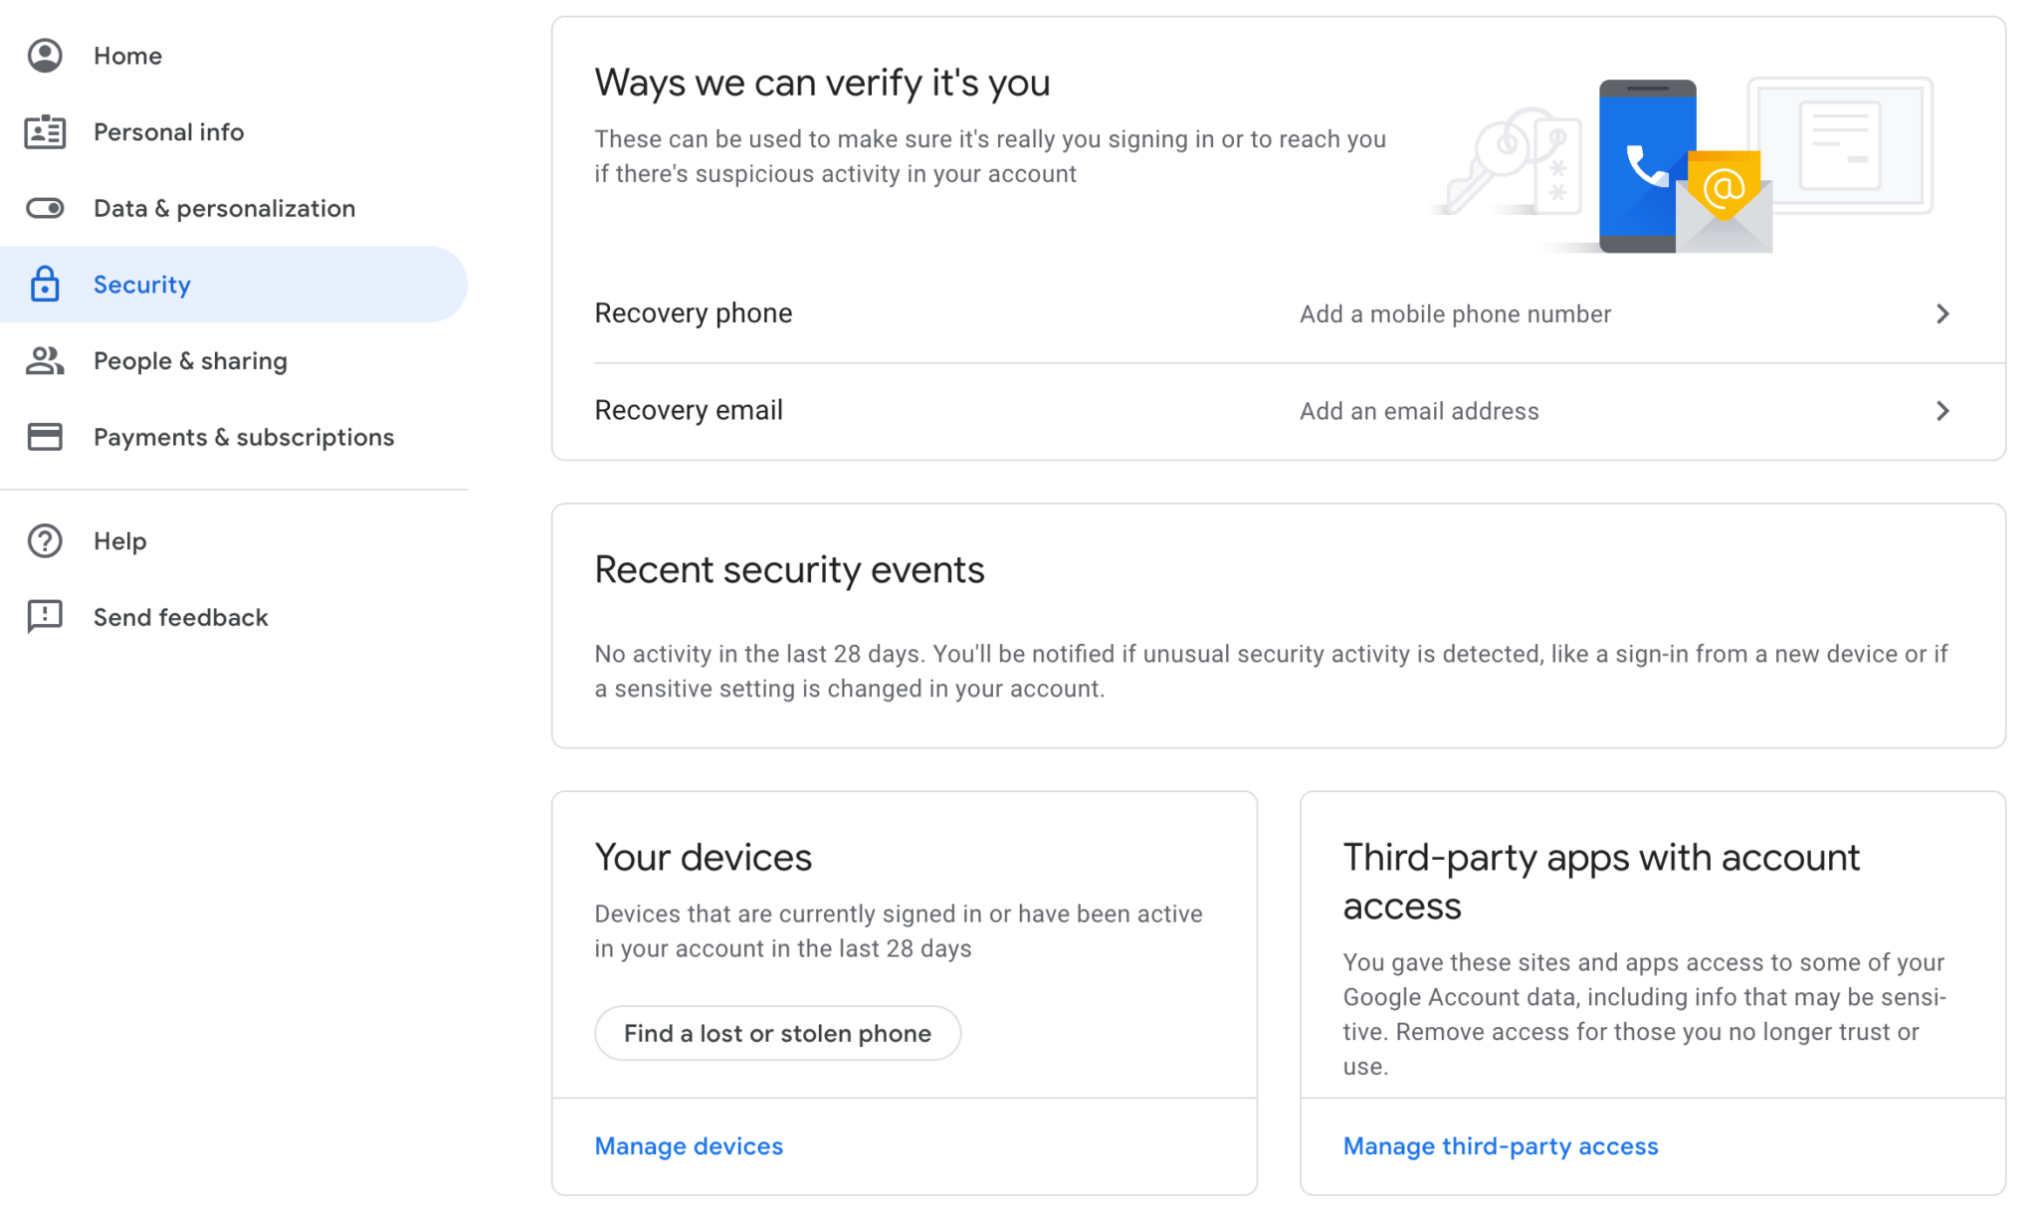Expand the Recovery email row chevron
This screenshot has width=2038, height=1222.
pos(1942,410)
